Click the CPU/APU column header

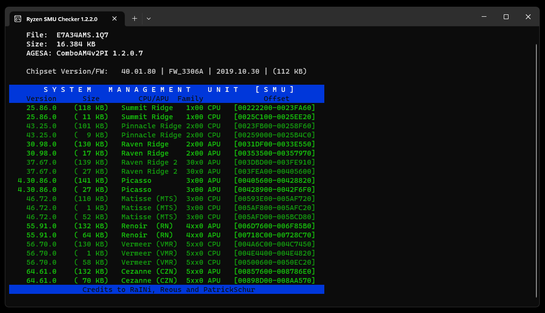pos(154,99)
